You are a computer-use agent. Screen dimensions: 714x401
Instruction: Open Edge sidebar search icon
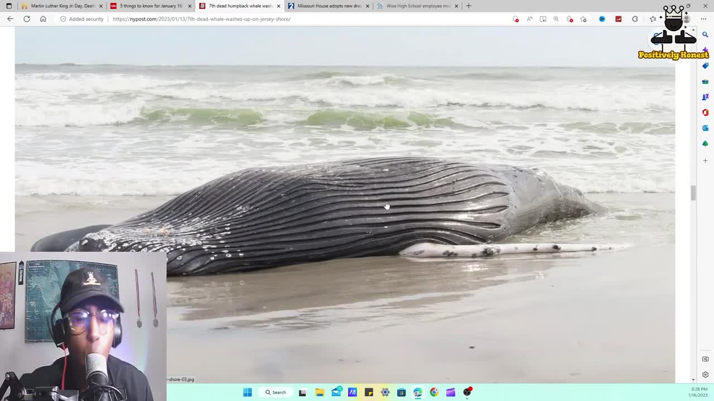pyautogui.click(x=705, y=35)
